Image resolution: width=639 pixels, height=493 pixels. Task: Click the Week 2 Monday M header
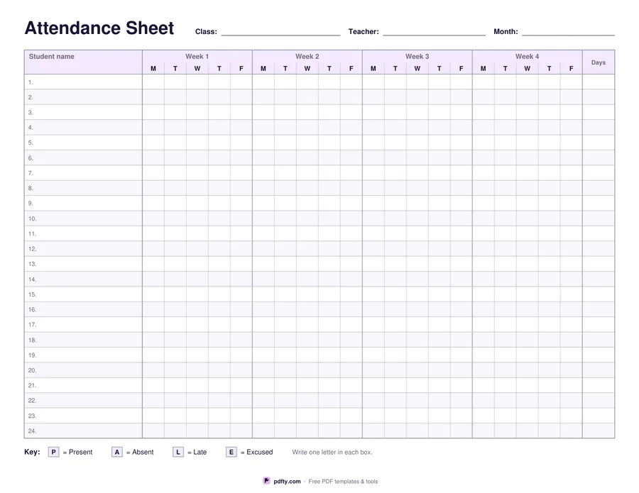(x=263, y=68)
